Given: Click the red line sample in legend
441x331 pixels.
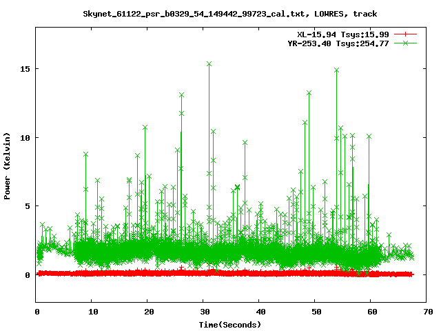Looking at the screenshot, I should click(406, 34).
